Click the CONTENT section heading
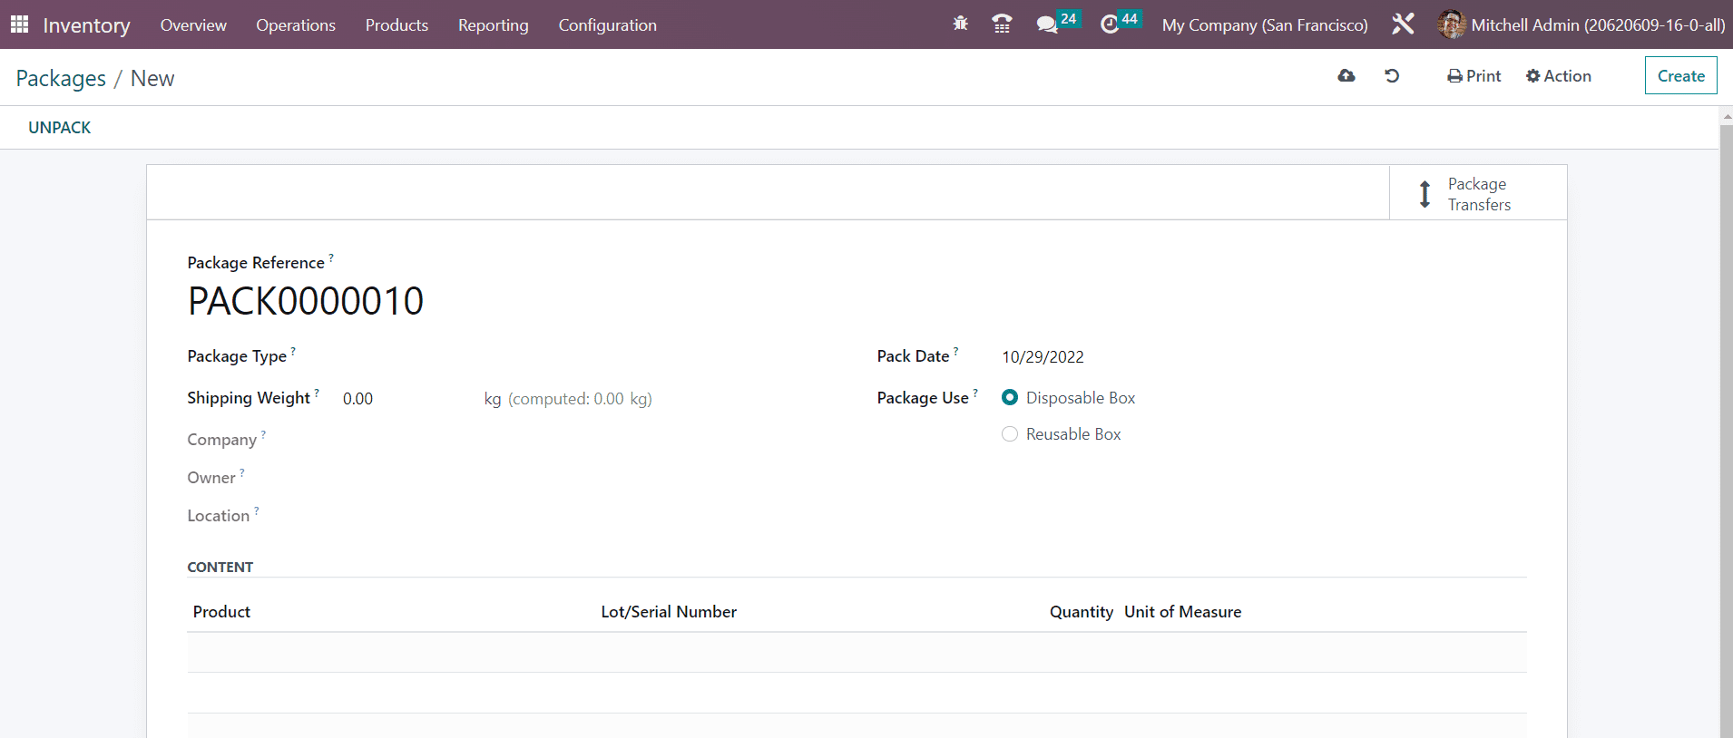The height and width of the screenshot is (738, 1733). point(220,567)
